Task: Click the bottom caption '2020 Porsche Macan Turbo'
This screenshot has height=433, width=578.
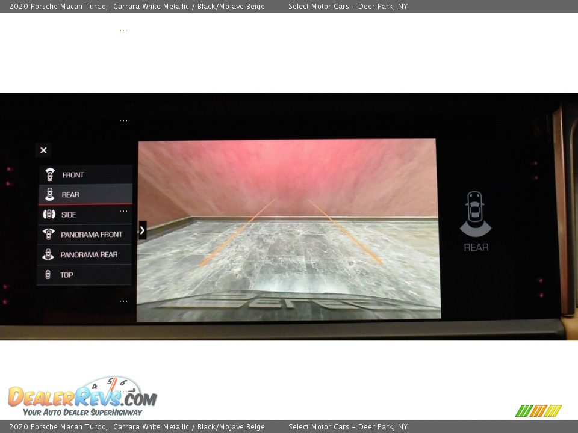Action: 58,427
